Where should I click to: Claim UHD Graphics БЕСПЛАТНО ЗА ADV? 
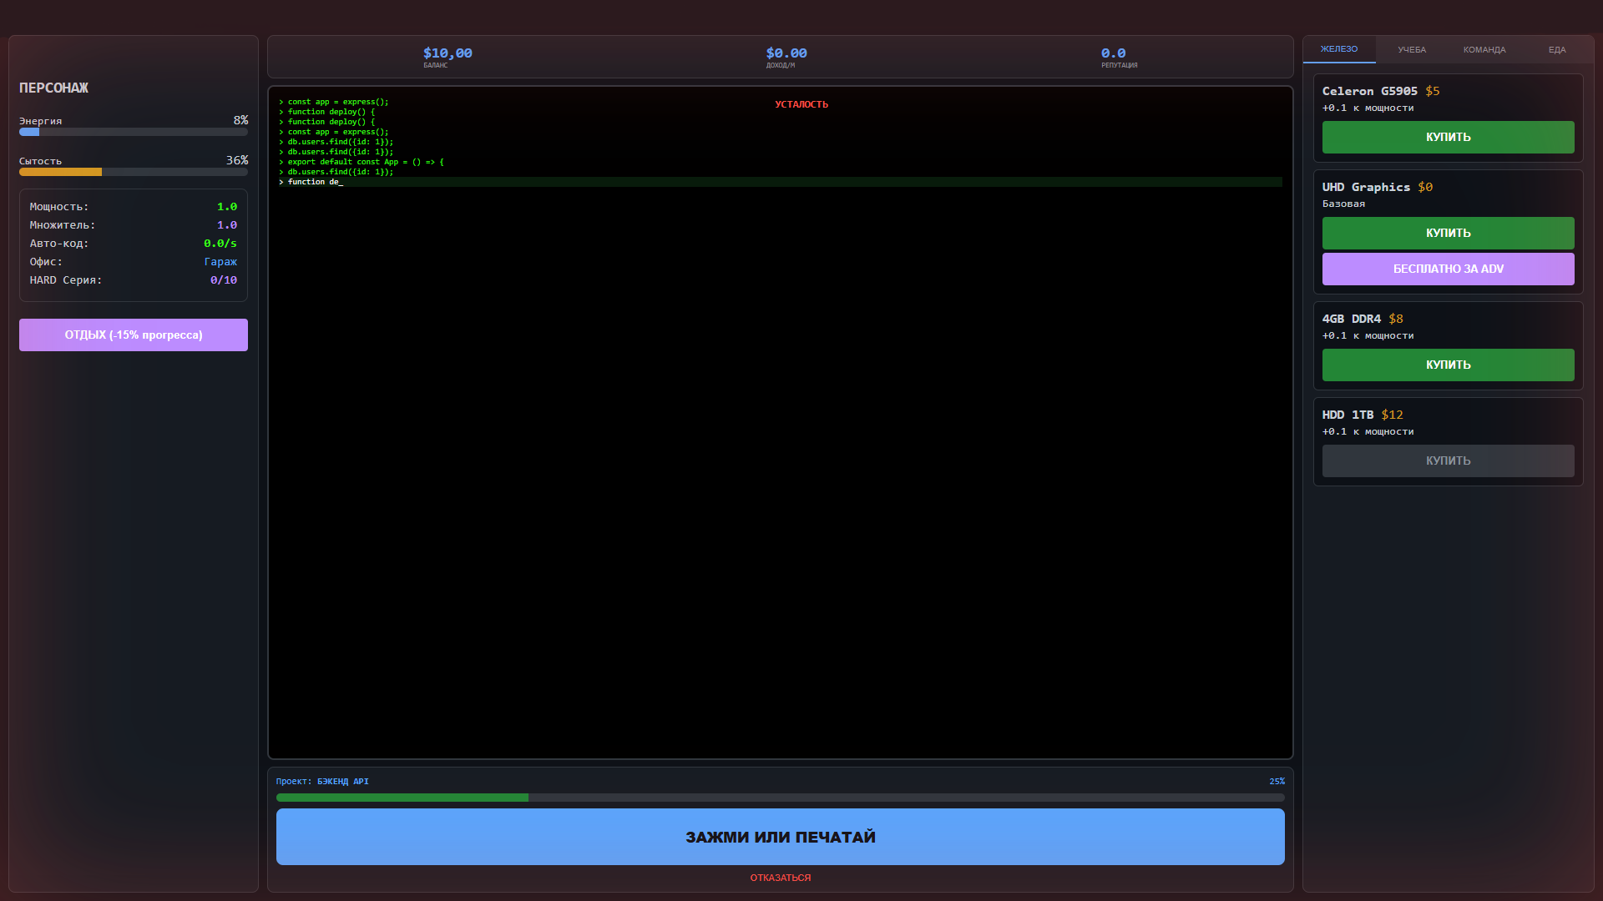pyautogui.click(x=1447, y=269)
